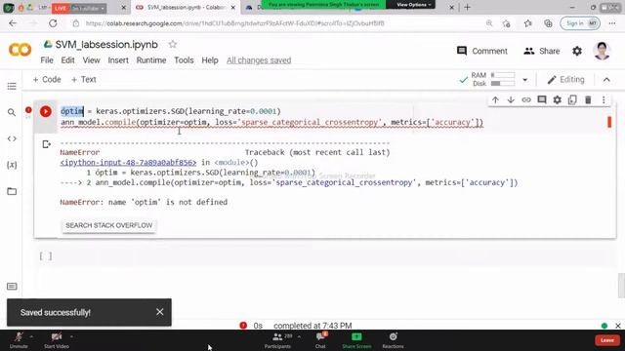The width and height of the screenshot is (625, 351).
Task: Move cell down arrow
Action: tap(511, 99)
